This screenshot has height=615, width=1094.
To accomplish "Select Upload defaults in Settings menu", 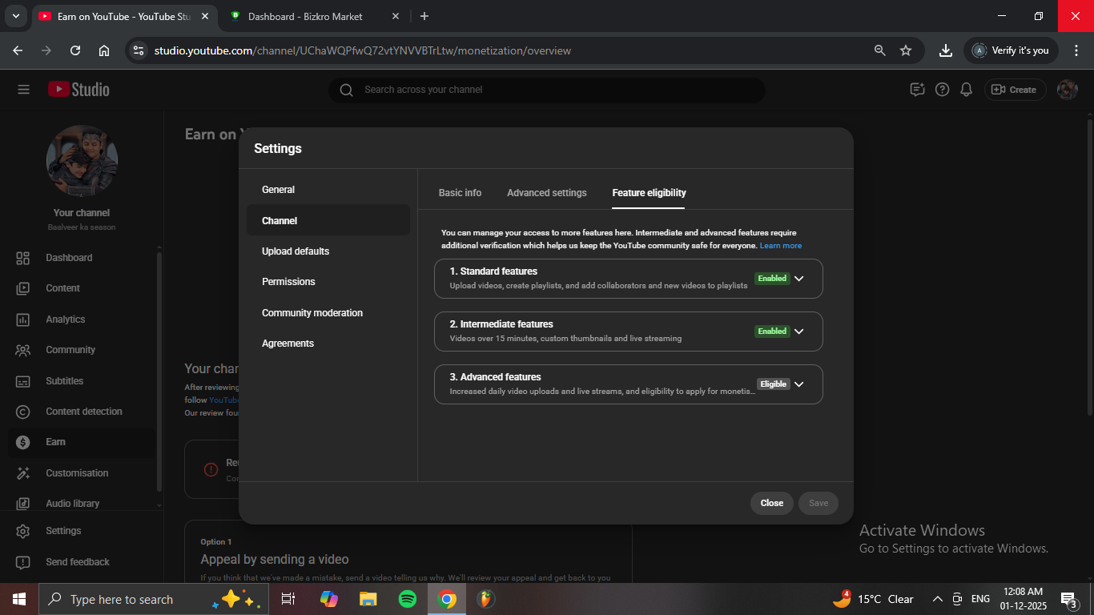I will coord(296,251).
